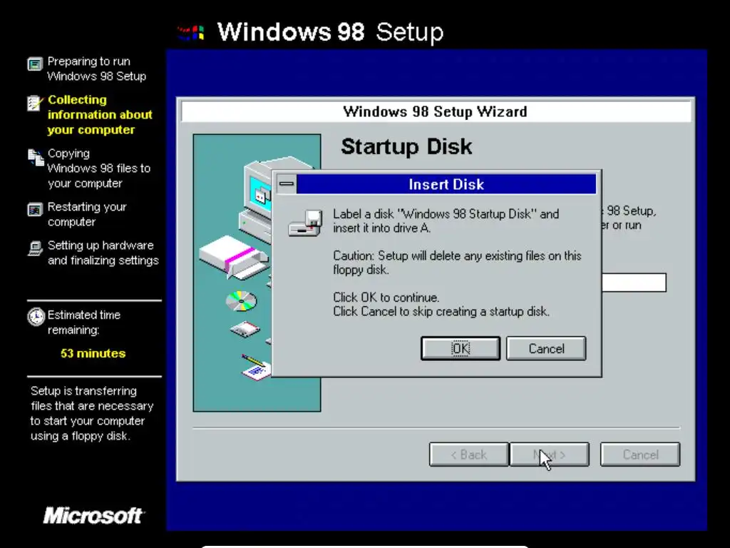Click the progress bar behind the dialog
The height and width of the screenshot is (548, 730).
click(634, 283)
